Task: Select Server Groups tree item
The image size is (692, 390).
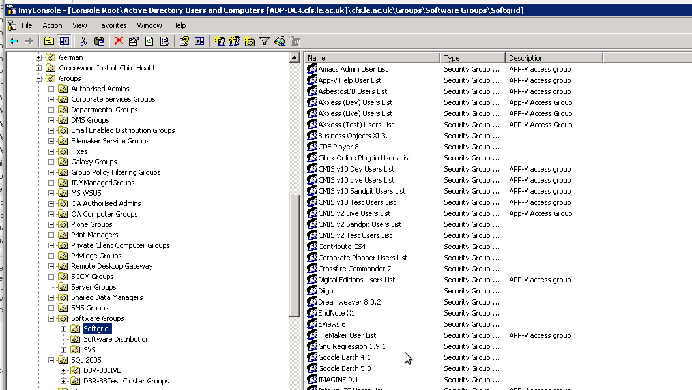Action: (94, 287)
